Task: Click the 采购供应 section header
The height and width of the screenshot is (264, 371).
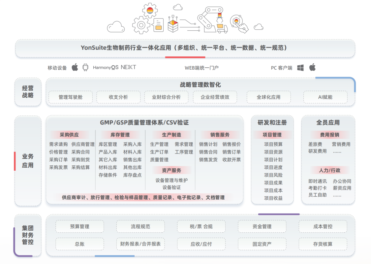Action: 69,135
